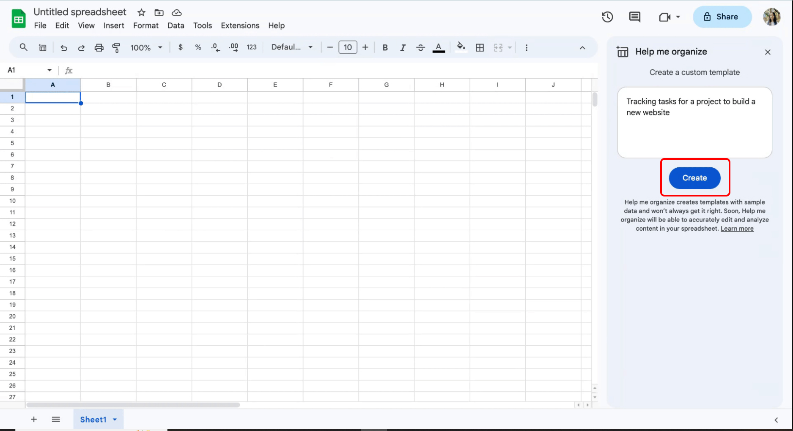Open the Extensions menu

tap(240, 25)
